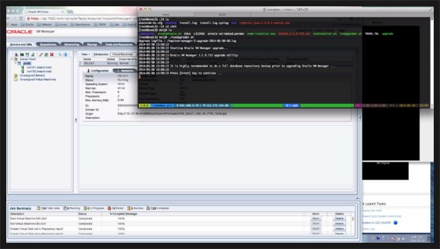Open the Networking tab

pos(71,44)
